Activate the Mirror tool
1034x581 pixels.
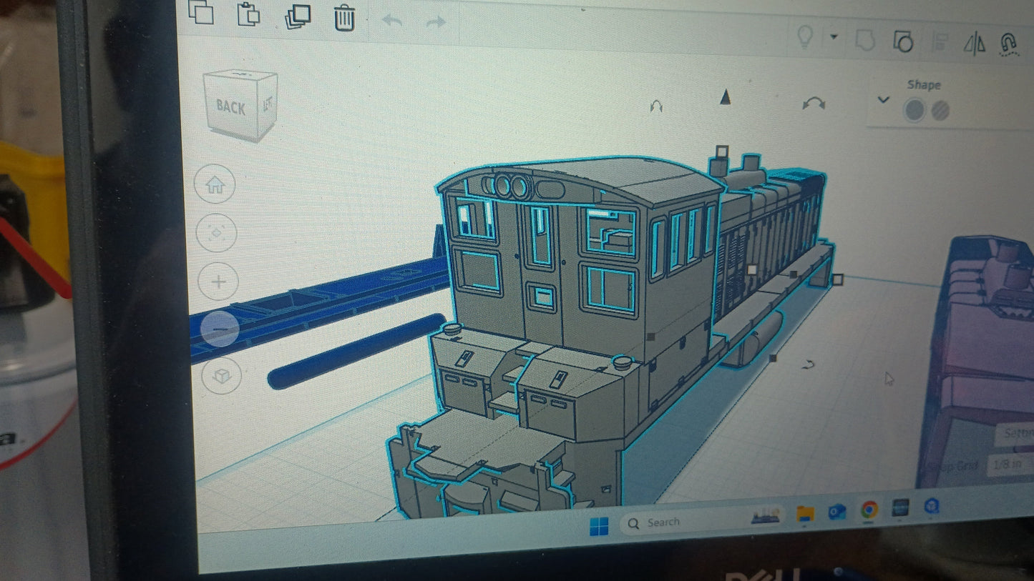(975, 44)
